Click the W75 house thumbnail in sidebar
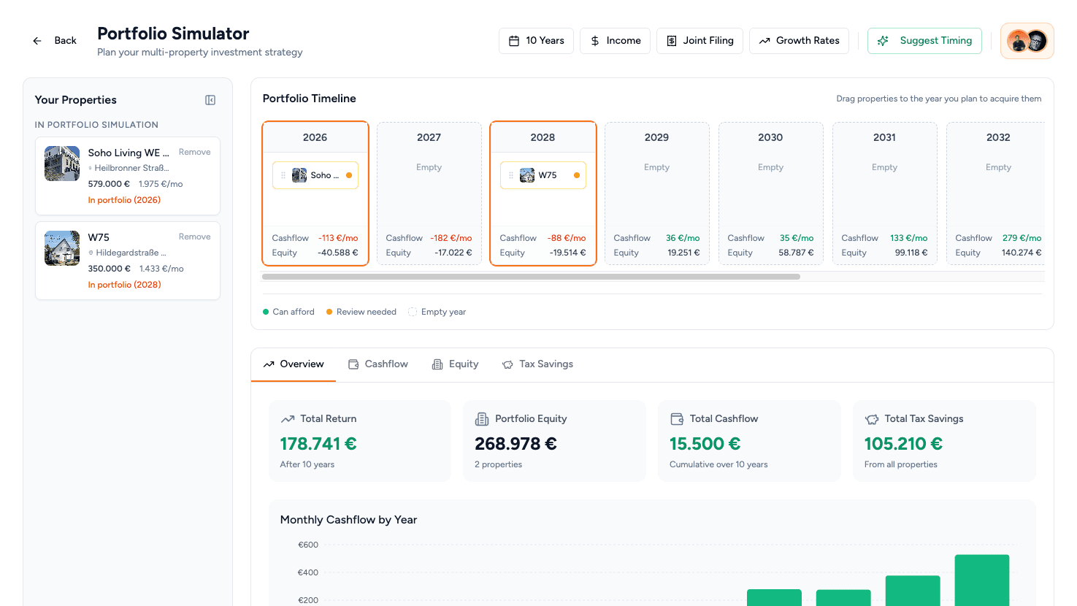This screenshot has width=1077, height=606. [62, 248]
